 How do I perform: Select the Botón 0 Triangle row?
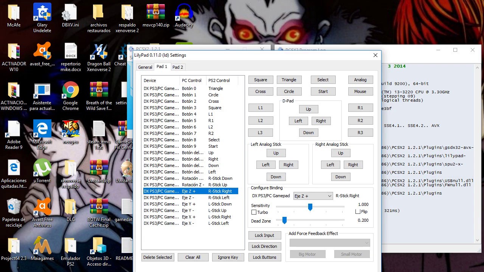tap(191, 88)
